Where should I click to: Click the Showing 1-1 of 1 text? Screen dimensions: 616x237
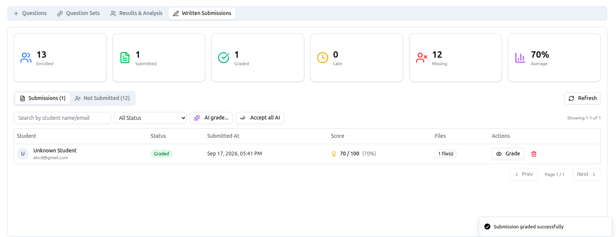[x=584, y=118]
